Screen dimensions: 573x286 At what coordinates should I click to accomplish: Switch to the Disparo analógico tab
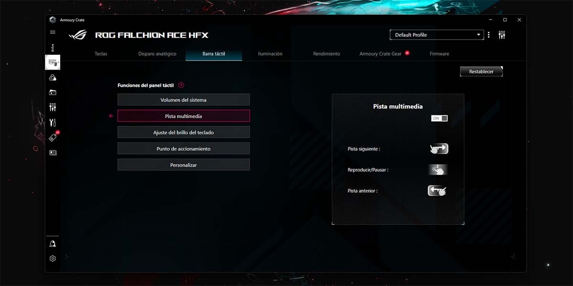157,54
